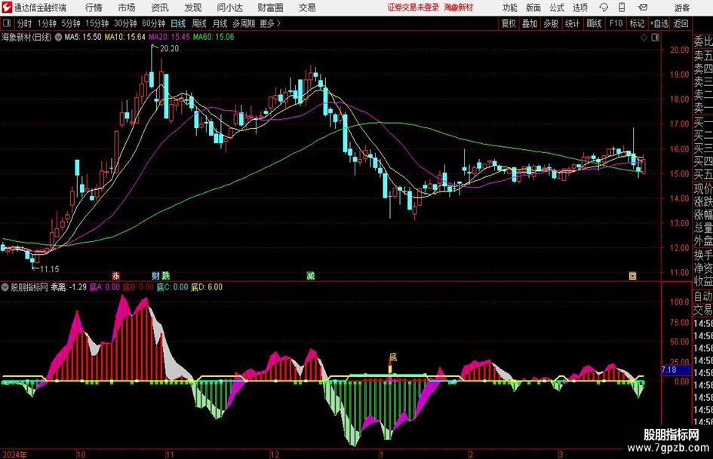Click the 标记 mark button
This screenshot has height=459, width=713.
click(x=637, y=23)
